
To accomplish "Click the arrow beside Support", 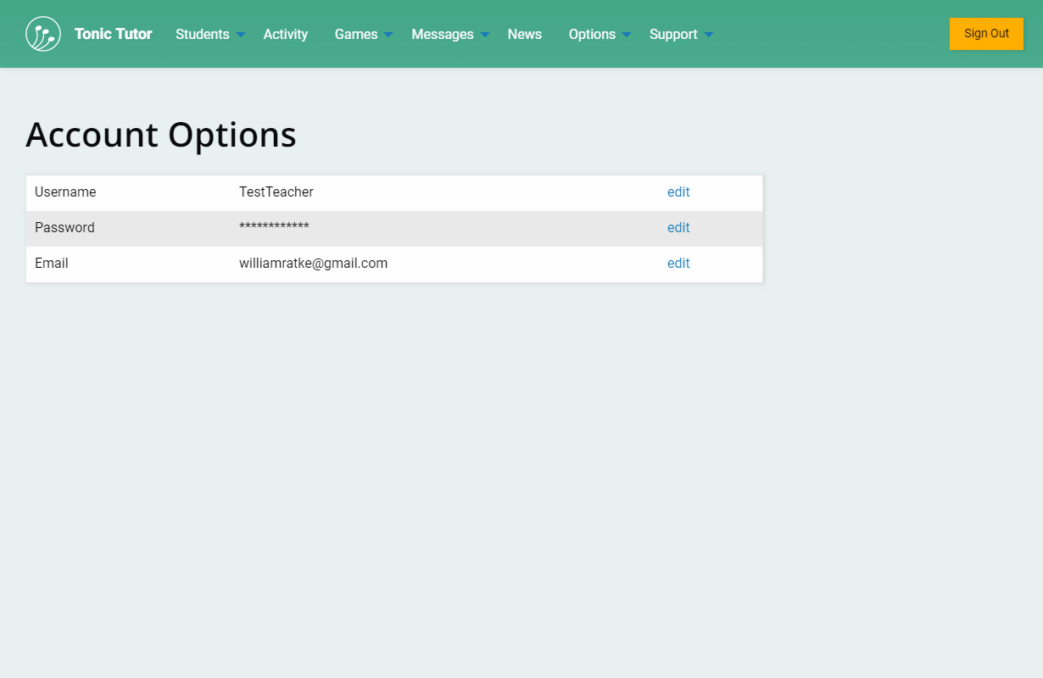I will pos(709,35).
